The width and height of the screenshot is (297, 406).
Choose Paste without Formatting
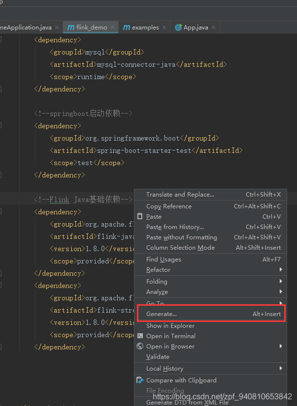pyautogui.click(x=210, y=237)
